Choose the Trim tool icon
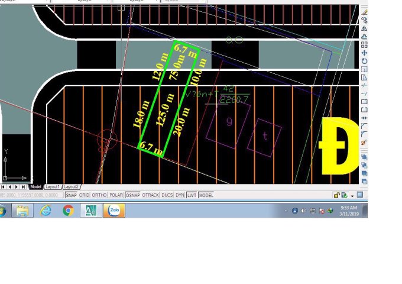The height and width of the screenshot is (284, 402). (364, 86)
